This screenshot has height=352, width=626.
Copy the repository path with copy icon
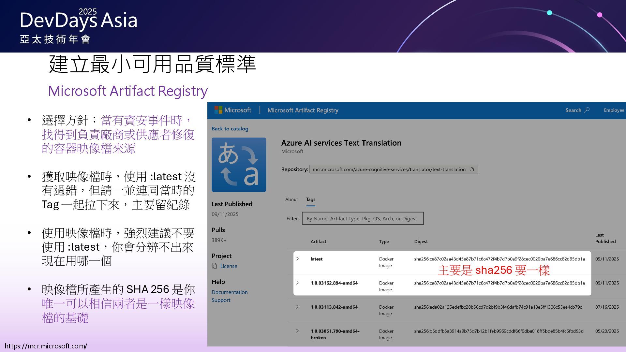(472, 169)
